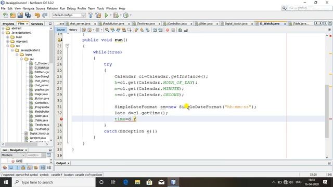Image resolution: width=333 pixels, height=187 pixels.
Task: Click the Windows Start button
Action: 6,182
